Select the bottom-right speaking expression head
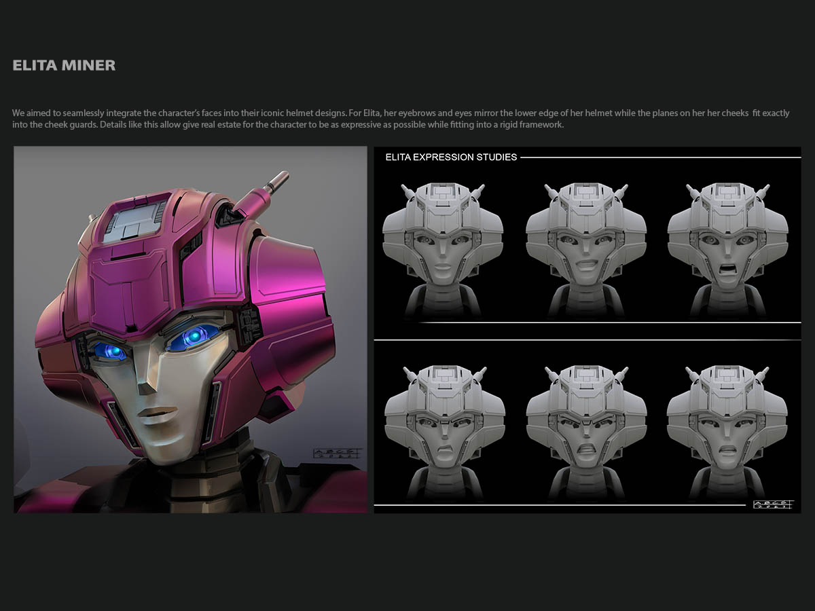Viewport: 815px width, 611px height. click(728, 433)
